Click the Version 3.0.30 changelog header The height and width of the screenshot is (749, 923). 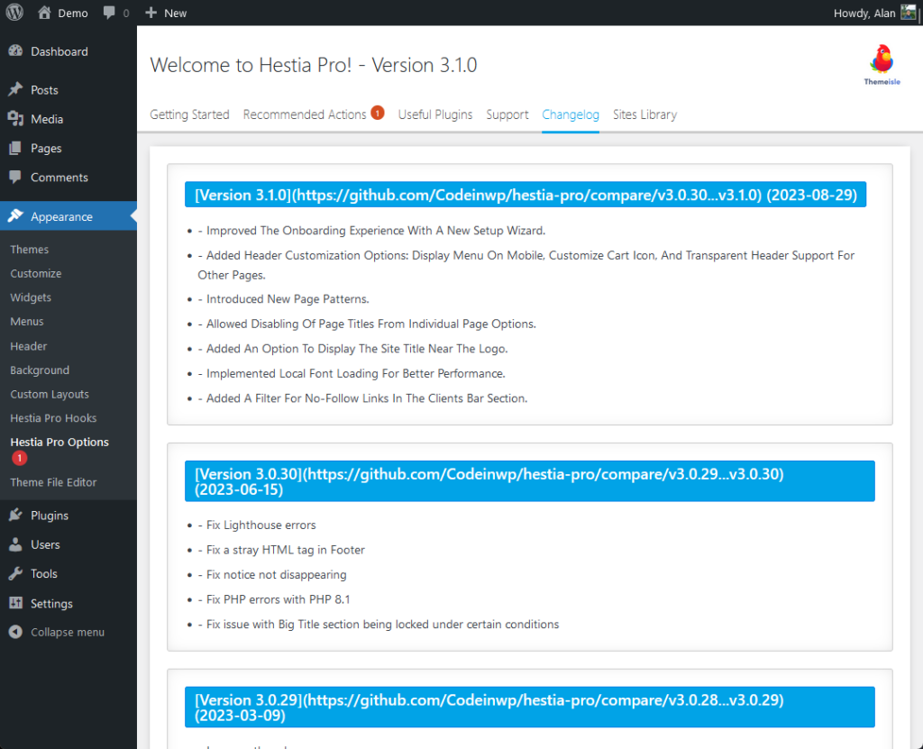[529, 481]
